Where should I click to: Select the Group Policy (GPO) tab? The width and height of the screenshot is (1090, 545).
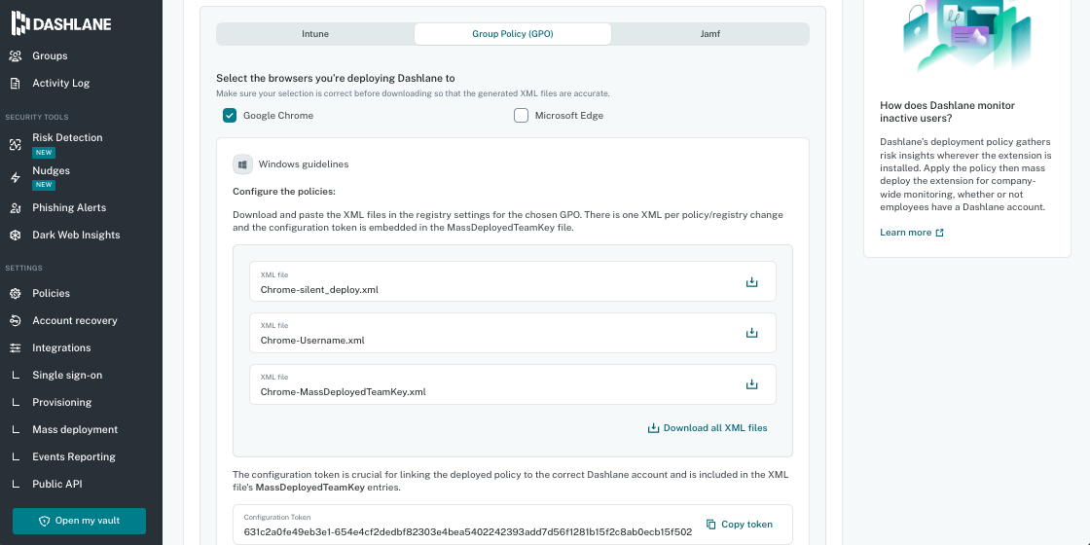point(513,34)
